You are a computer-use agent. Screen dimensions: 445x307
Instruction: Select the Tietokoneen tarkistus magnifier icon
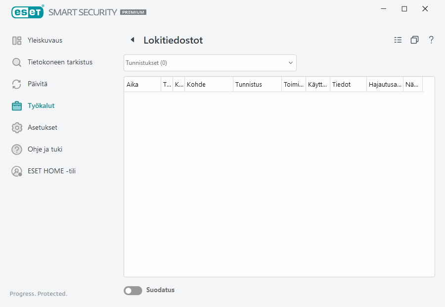[17, 62]
